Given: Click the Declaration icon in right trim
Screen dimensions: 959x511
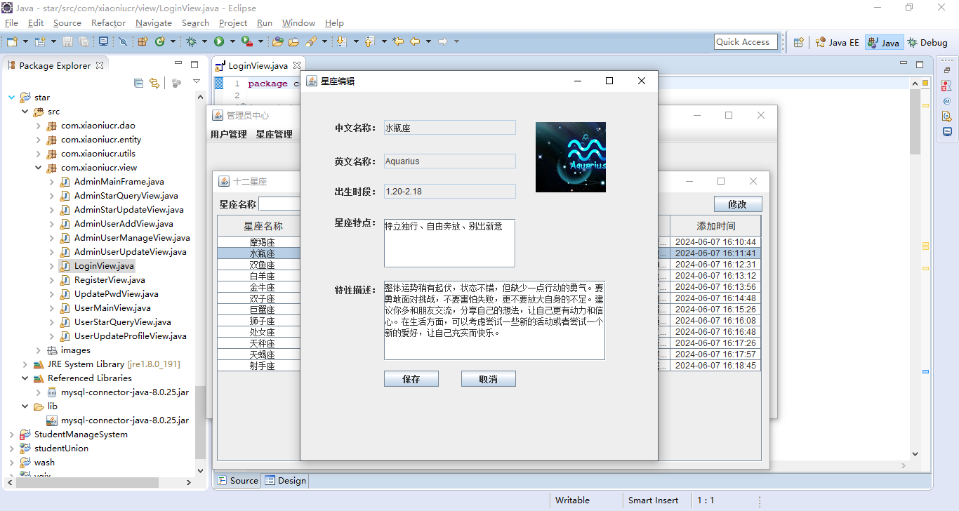Looking at the screenshot, I should coord(947,116).
